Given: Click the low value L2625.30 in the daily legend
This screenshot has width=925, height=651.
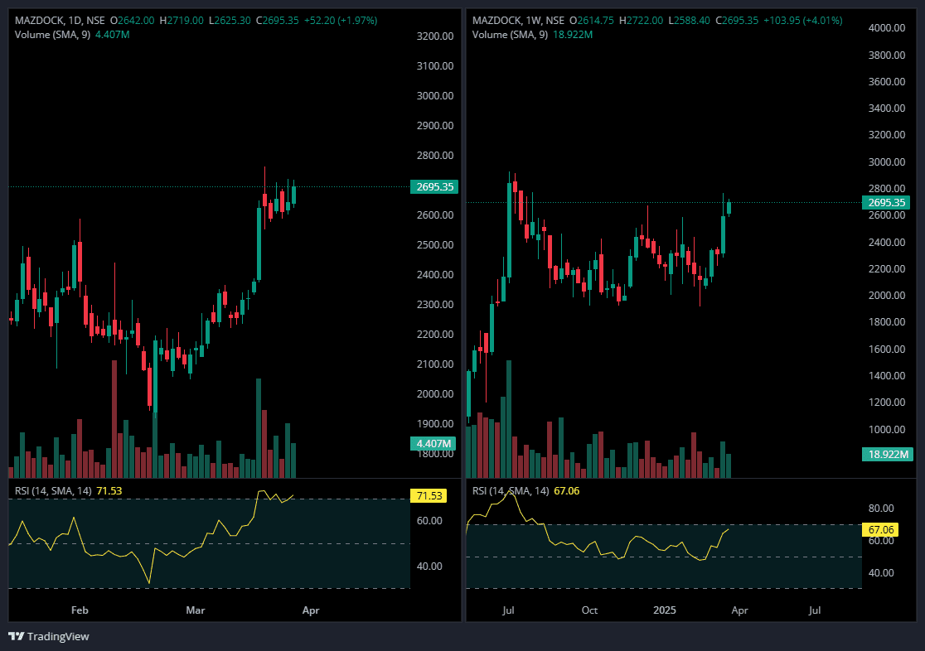Looking at the screenshot, I should tap(230, 21).
